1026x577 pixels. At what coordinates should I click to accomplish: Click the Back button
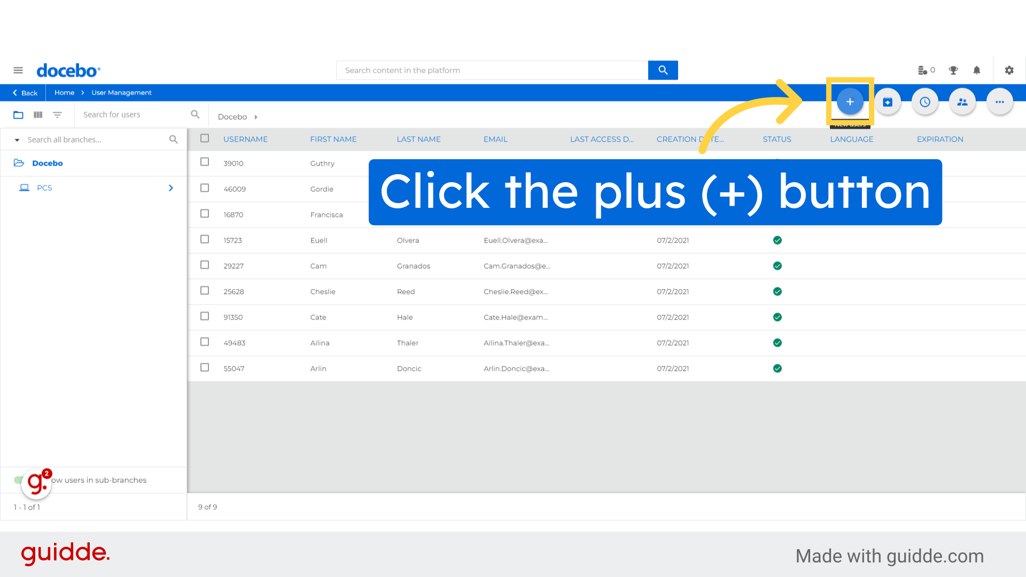pyautogui.click(x=24, y=92)
